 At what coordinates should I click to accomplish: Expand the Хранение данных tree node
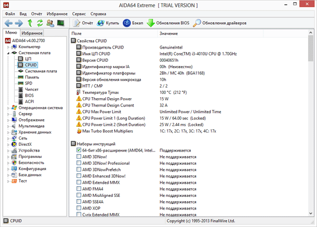pos(8,133)
